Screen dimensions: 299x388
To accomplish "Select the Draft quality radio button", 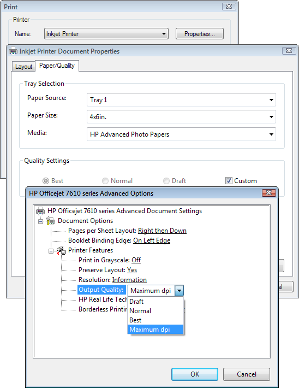I will [x=166, y=181].
